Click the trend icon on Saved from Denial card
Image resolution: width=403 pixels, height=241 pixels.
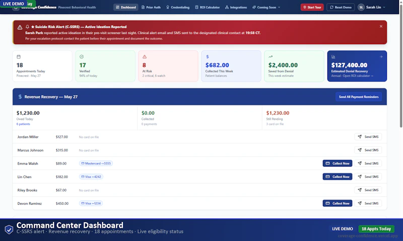(x=271, y=57)
